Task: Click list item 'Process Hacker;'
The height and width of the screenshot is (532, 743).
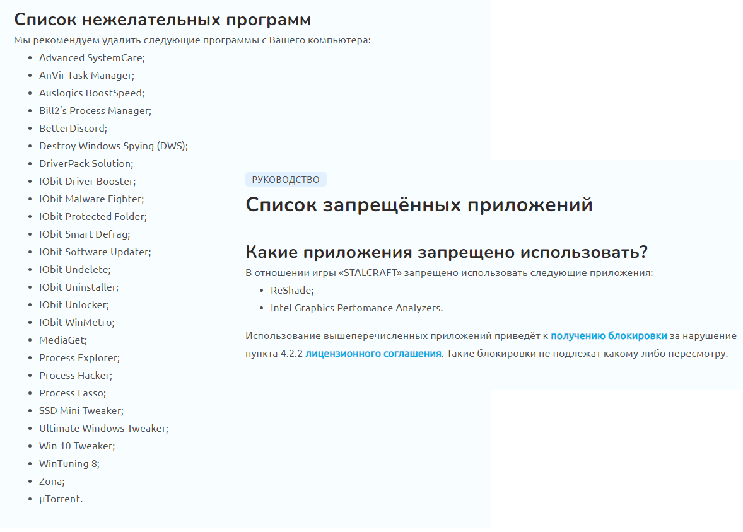Action: coord(76,376)
